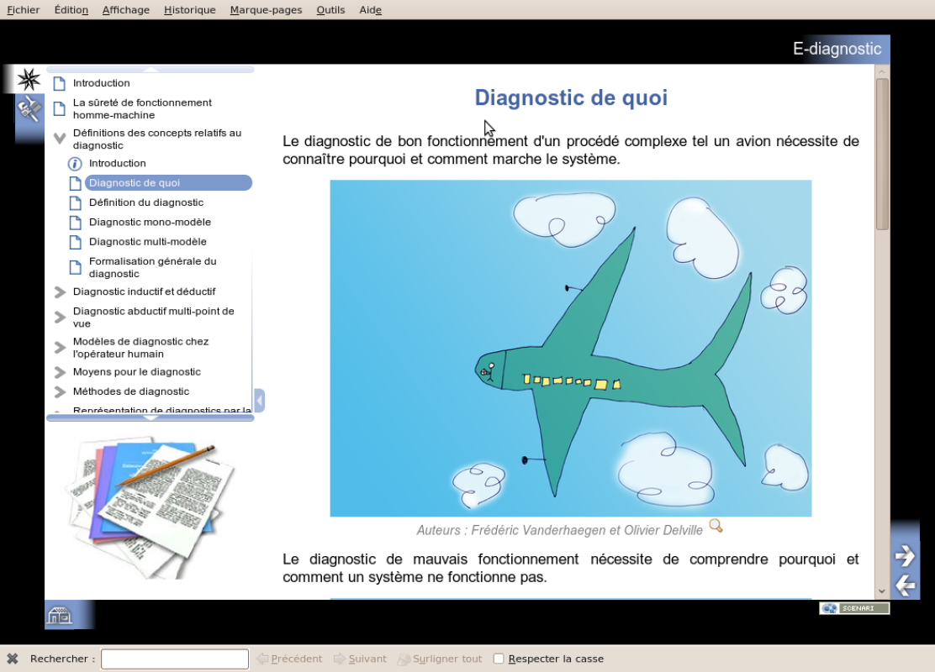Click the info icon beside nested Introduction
The height and width of the screenshot is (672, 935).
pyautogui.click(x=75, y=164)
